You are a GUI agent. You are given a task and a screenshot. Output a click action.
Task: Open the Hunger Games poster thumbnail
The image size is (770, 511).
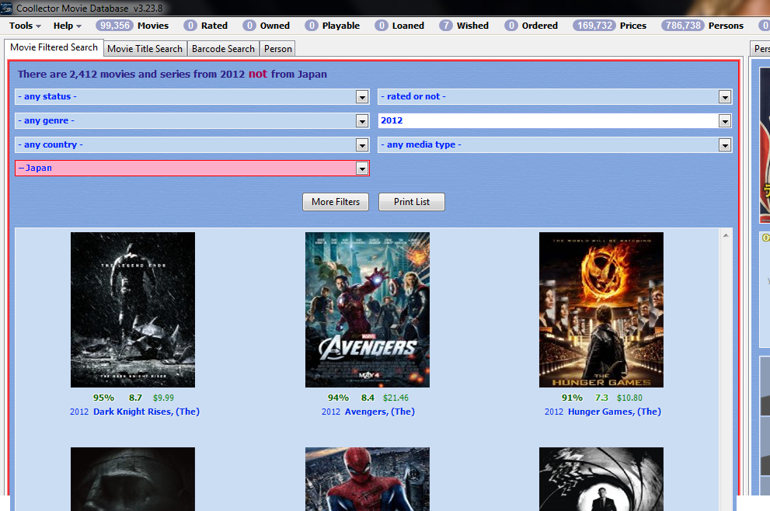point(601,310)
